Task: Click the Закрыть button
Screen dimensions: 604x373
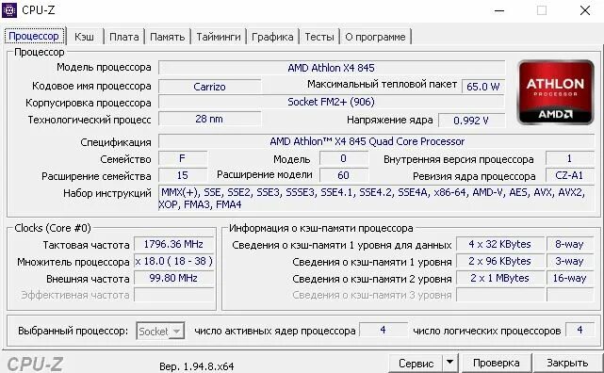Action: [567, 363]
